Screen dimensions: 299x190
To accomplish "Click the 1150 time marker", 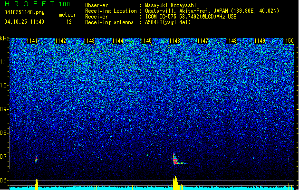I will pos(288,41).
